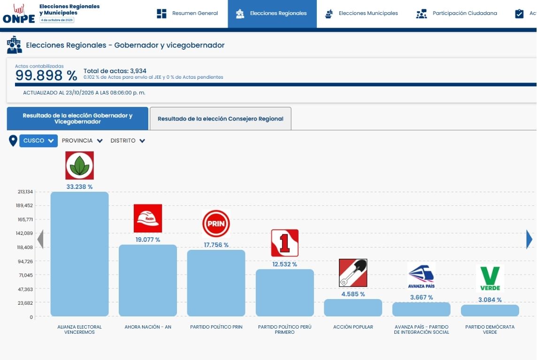Click the Partido Político PRIN bar
The width and height of the screenshot is (537, 360).
click(x=216, y=283)
